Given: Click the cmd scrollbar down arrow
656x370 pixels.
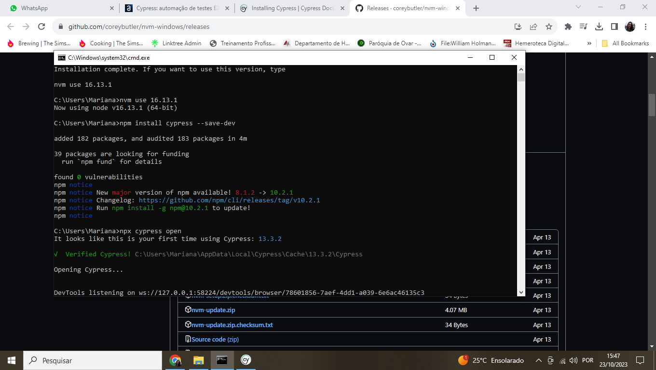Looking at the screenshot, I should tap(521, 292).
